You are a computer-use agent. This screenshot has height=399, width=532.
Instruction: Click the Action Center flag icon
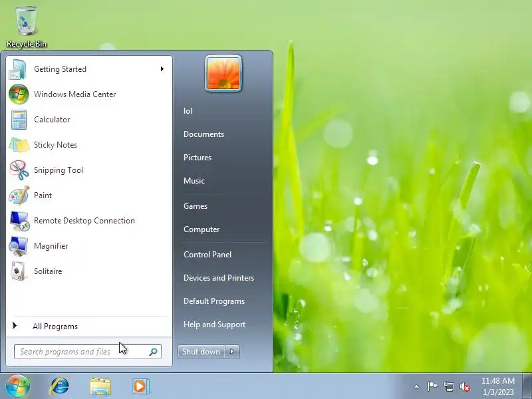pyautogui.click(x=432, y=386)
